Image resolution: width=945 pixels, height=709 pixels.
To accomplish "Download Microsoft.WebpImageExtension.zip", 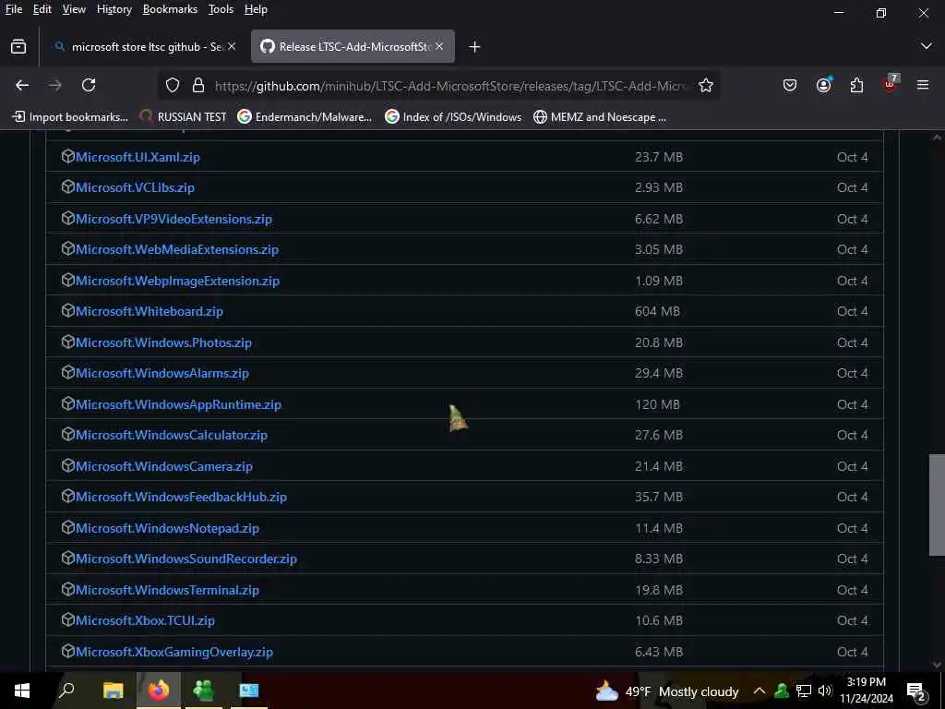I will pyautogui.click(x=177, y=281).
